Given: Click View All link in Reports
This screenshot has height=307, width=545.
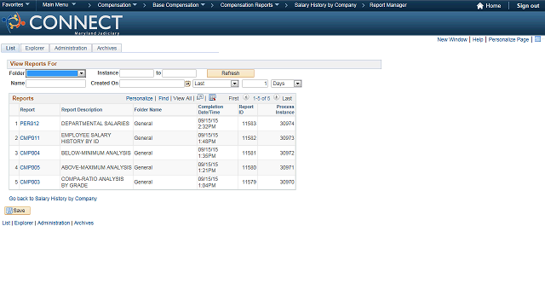Looking at the screenshot, I should click(182, 99).
